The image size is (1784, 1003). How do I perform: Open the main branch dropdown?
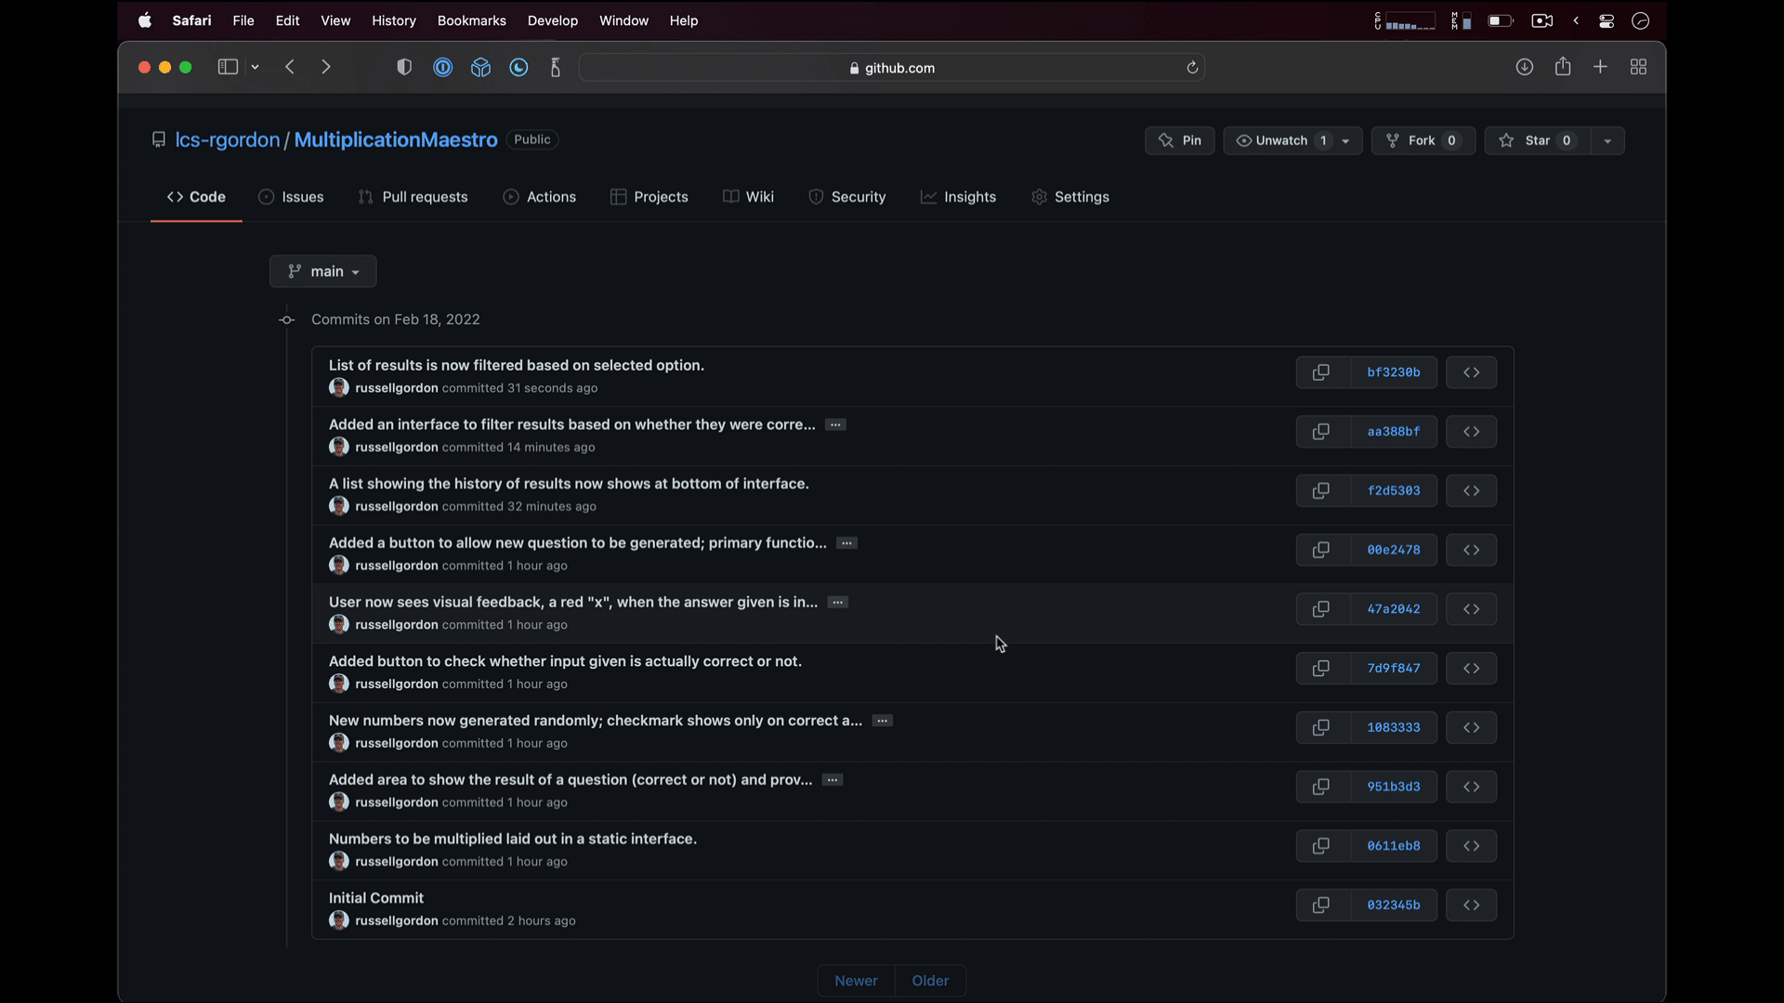pyautogui.click(x=322, y=271)
